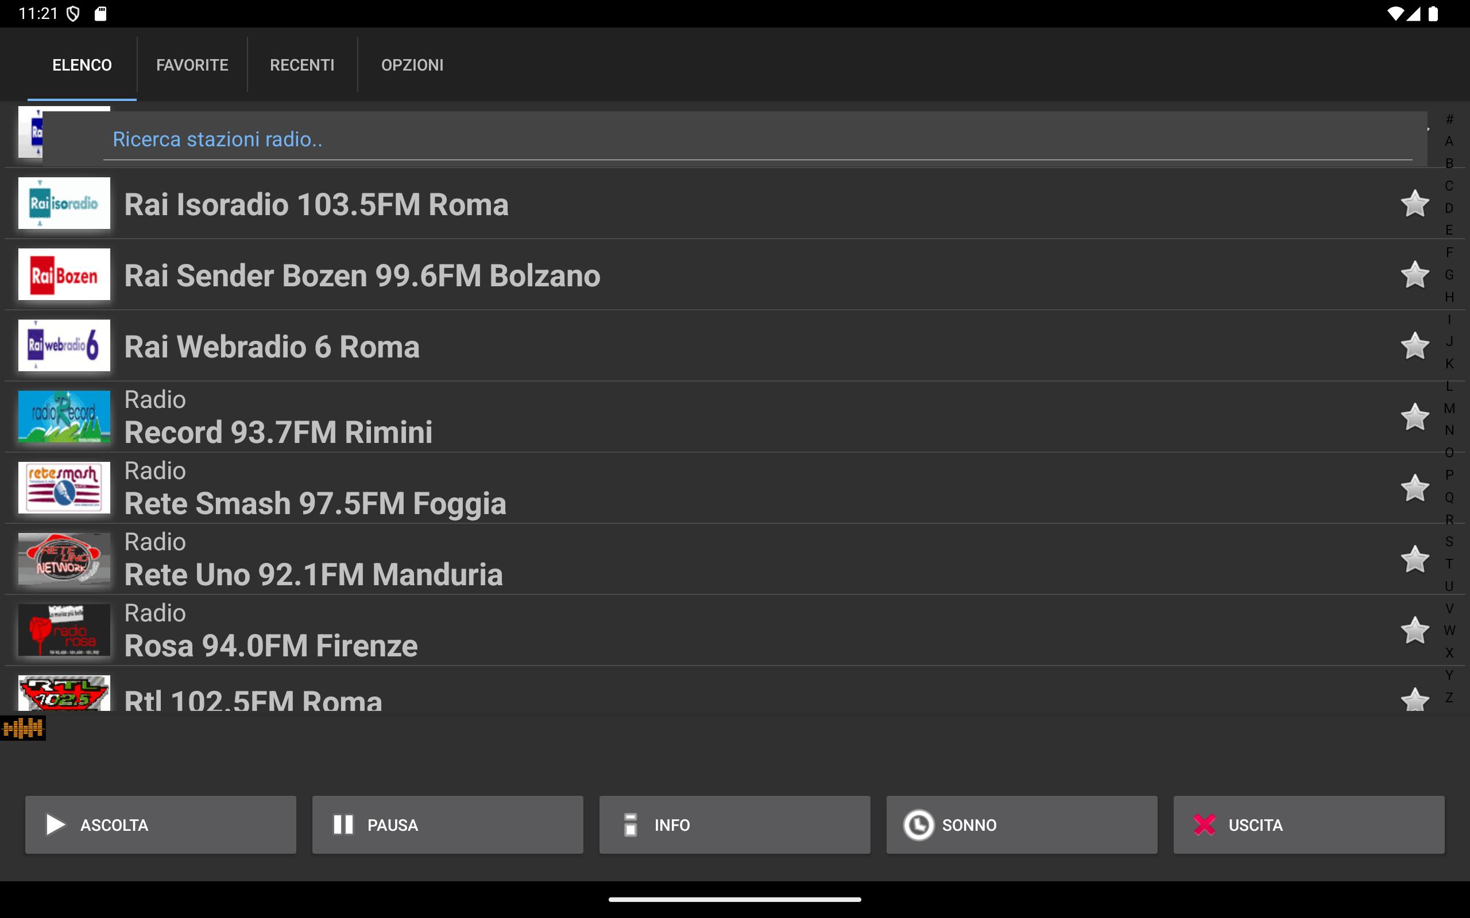Screen dimensions: 1470x918
Task: Jump to letter A in index
Action: tap(1449, 141)
